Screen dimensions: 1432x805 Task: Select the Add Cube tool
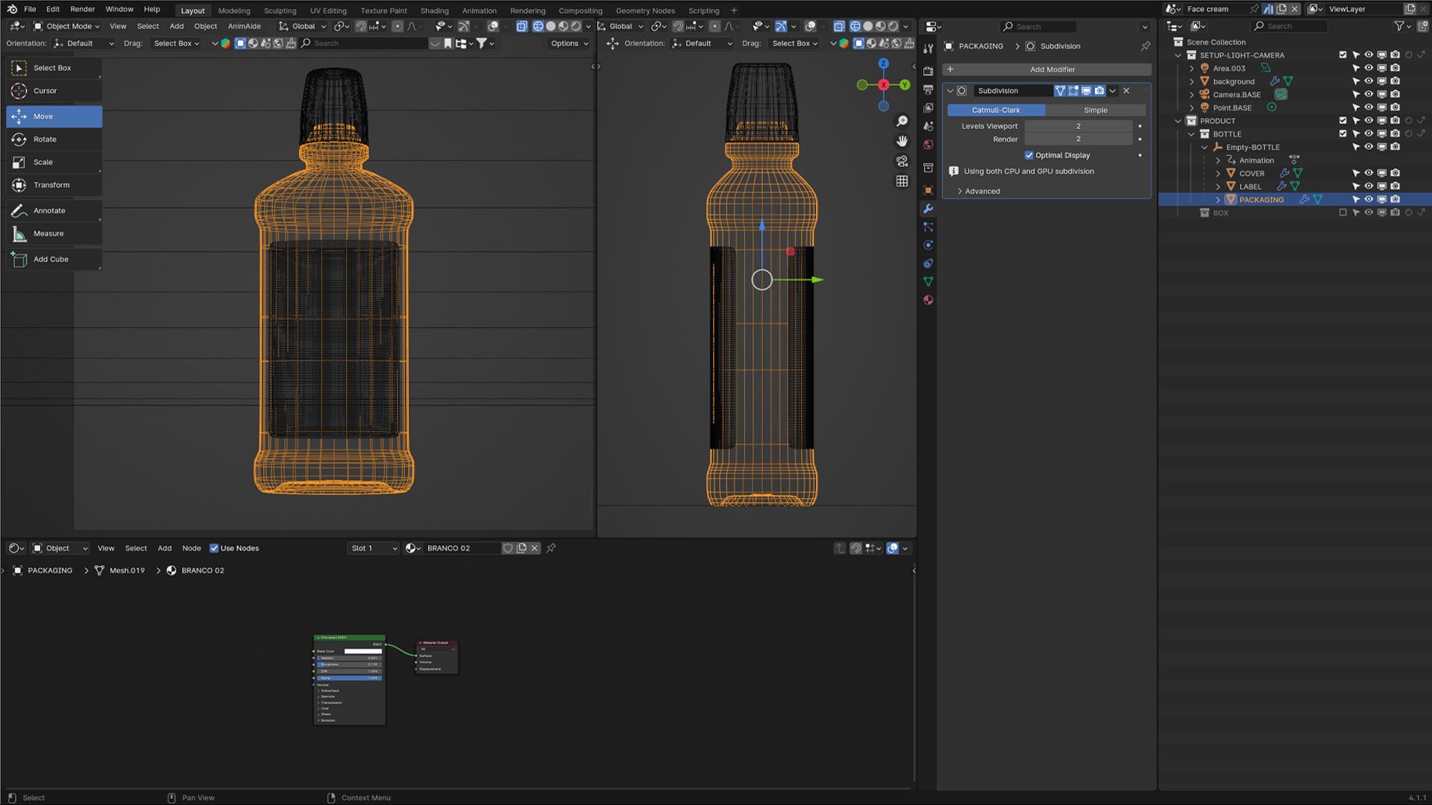click(54, 259)
